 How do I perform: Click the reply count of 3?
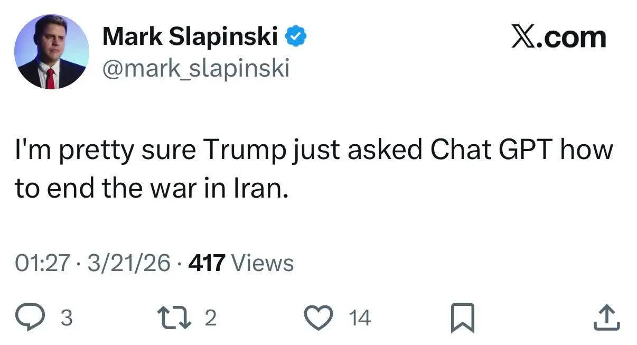(x=66, y=318)
